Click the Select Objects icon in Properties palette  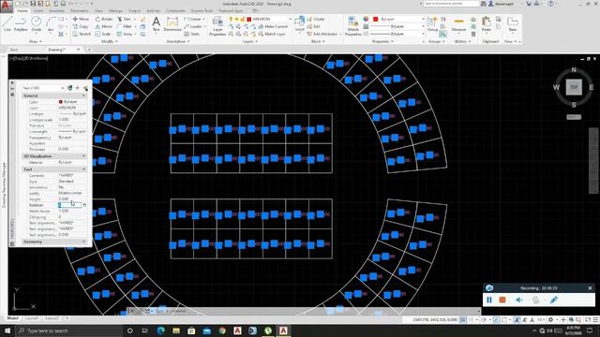[x=78, y=88]
